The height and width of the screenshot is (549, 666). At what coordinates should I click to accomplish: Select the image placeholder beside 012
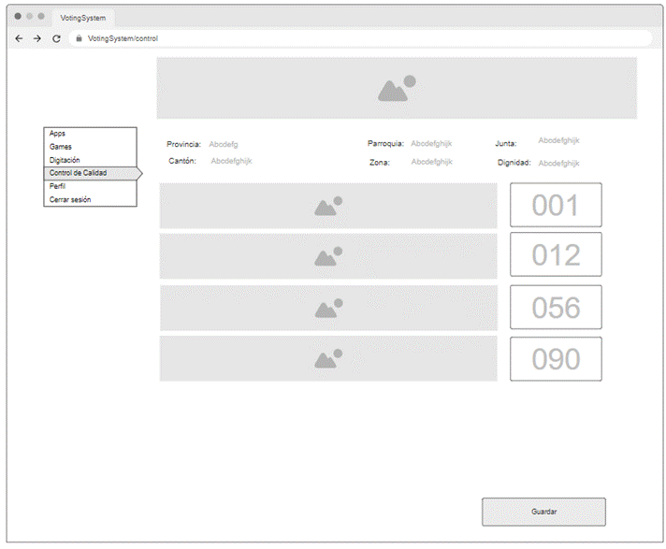327,256
